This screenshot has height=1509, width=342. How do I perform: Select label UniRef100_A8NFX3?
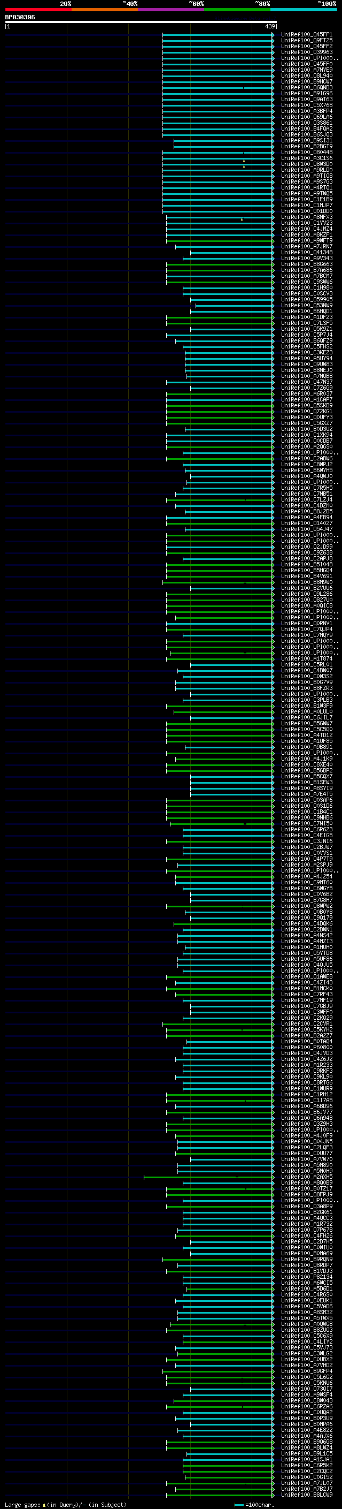[306, 217]
